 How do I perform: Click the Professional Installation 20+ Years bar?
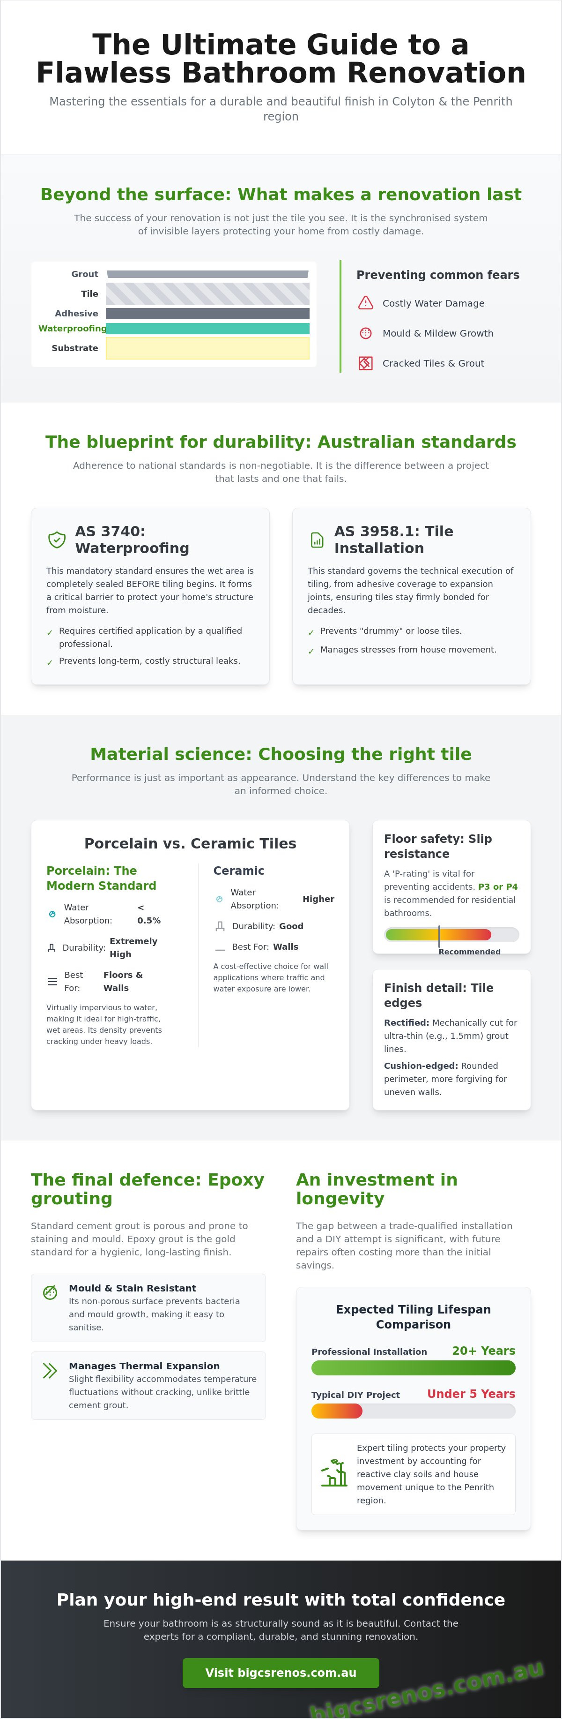tap(414, 1368)
